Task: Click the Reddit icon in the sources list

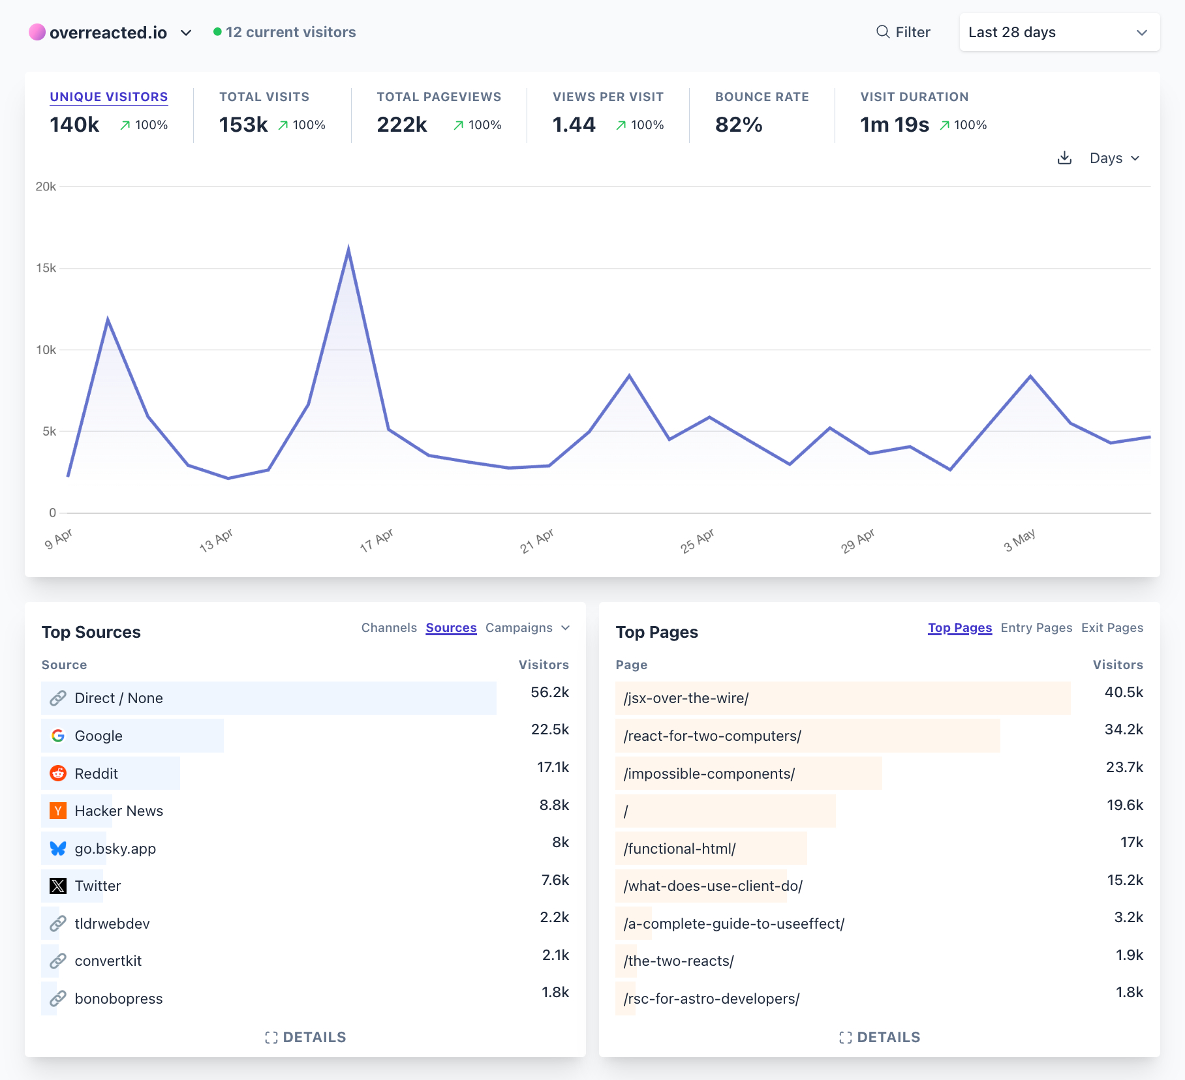Action: click(58, 773)
